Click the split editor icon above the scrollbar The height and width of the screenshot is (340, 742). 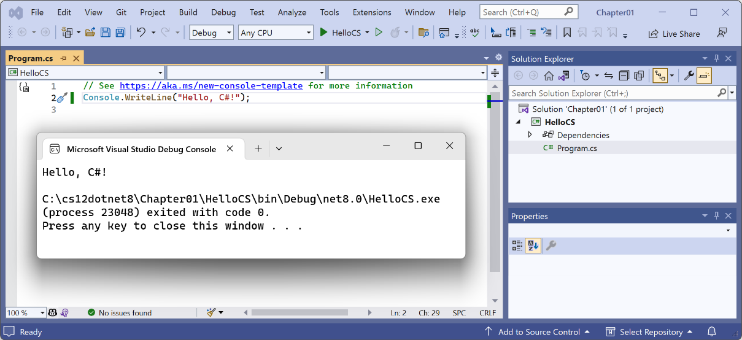495,73
